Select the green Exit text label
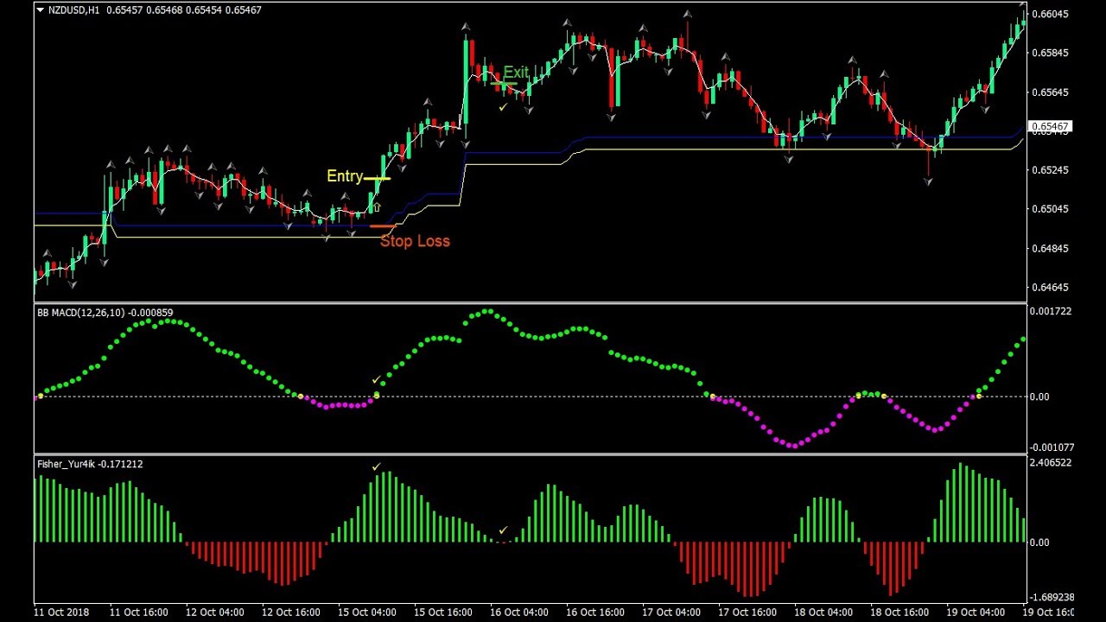 (x=516, y=73)
